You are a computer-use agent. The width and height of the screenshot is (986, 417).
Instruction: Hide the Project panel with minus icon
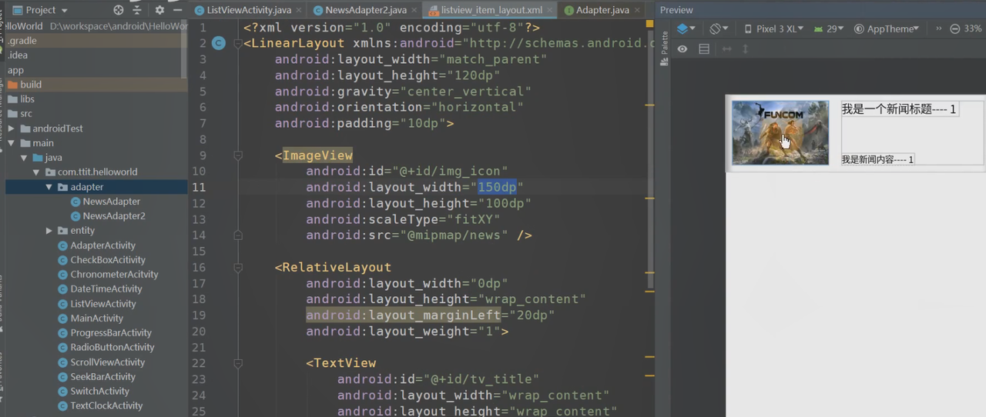coord(178,10)
